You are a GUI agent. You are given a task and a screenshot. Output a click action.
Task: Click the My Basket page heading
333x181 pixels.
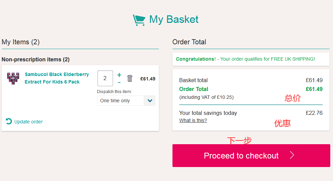click(x=174, y=19)
